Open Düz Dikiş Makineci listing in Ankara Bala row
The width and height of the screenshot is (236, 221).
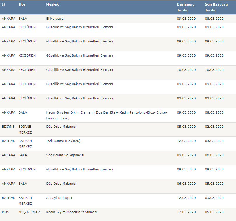pos(61,184)
